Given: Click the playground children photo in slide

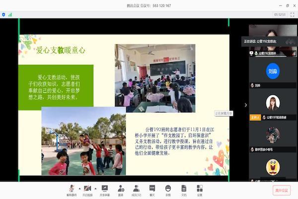Looking at the screenshot, I should click(x=83, y=141).
